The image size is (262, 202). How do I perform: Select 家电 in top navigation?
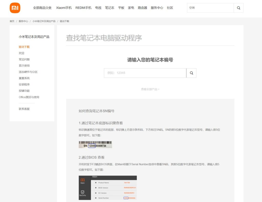point(131,8)
